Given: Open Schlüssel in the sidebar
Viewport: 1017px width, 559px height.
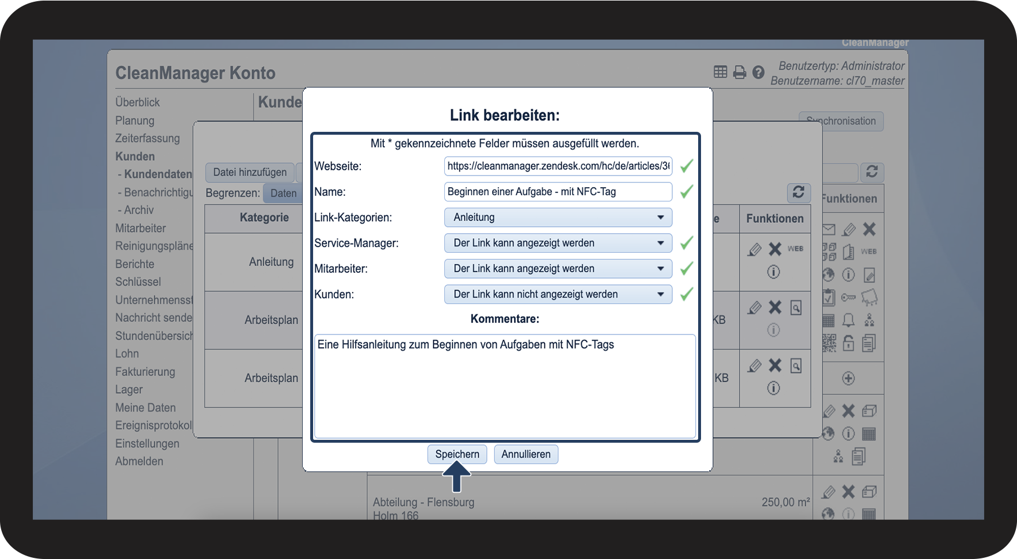Looking at the screenshot, I should click(x=138, y=282).
